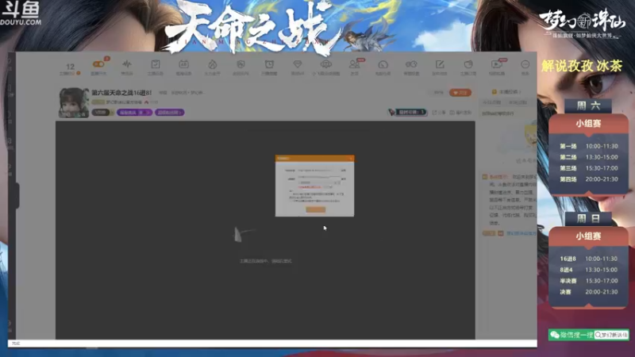Screen dimensions: 635x357
Task: Click the share link beside the room header
Action: (439, 113)
